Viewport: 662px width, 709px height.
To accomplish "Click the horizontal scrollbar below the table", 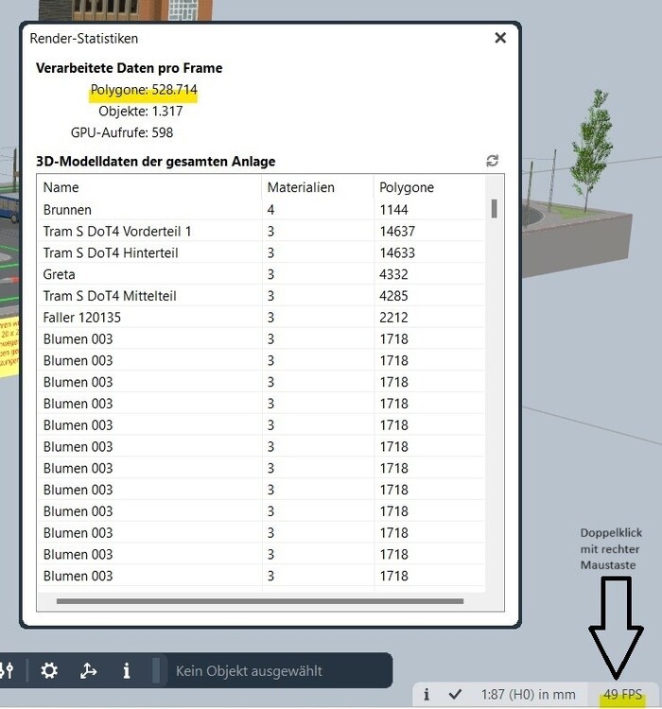I will [260, 600].
